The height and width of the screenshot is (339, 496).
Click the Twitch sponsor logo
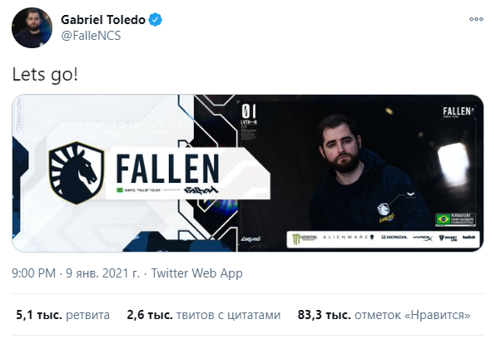click(x=469, y=238)
